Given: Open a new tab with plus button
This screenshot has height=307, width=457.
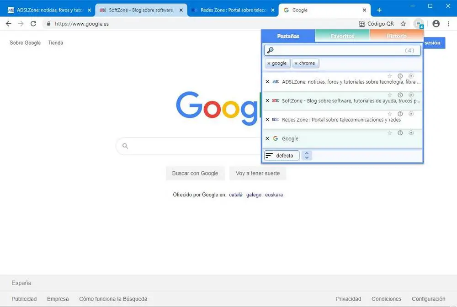Looking at the screenshot, I should point(379,10).
